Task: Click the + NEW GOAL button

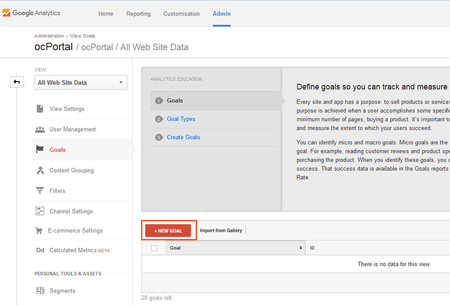Action: click(168, 231)
